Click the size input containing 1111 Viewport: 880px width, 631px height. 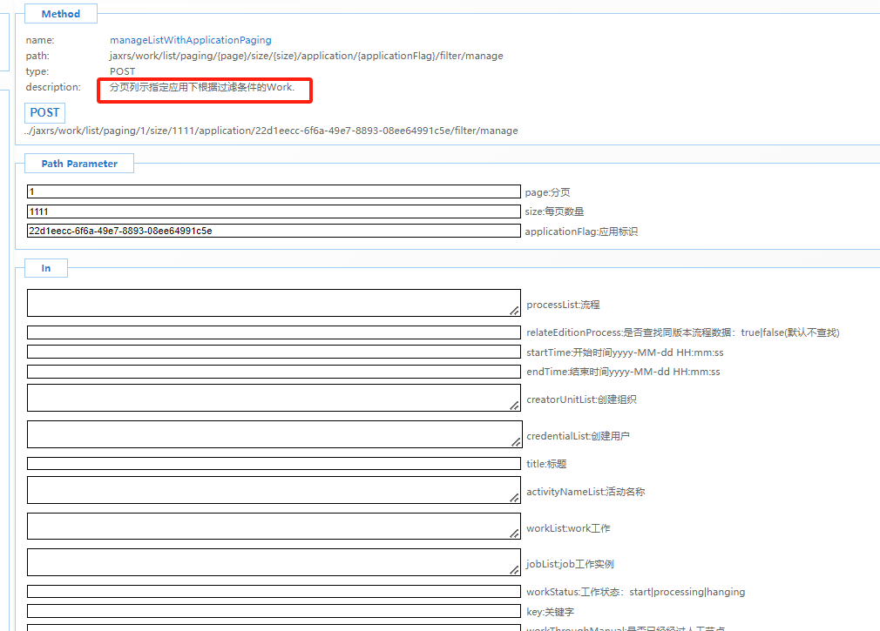click(274, 211)
